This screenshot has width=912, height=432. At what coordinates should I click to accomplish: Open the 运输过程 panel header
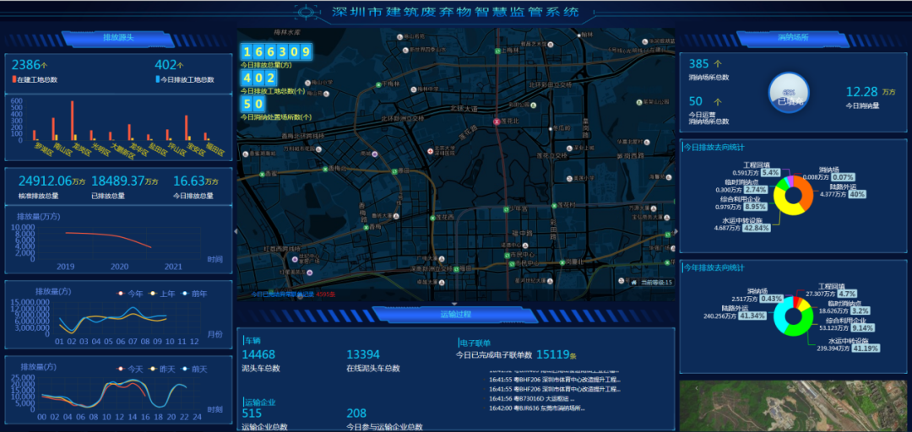coord(455,314)
